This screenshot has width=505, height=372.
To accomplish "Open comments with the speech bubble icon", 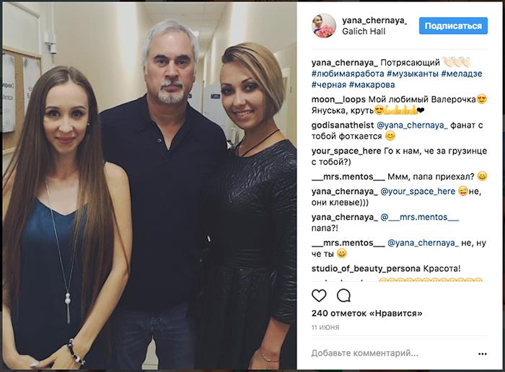I will (343, 296).
